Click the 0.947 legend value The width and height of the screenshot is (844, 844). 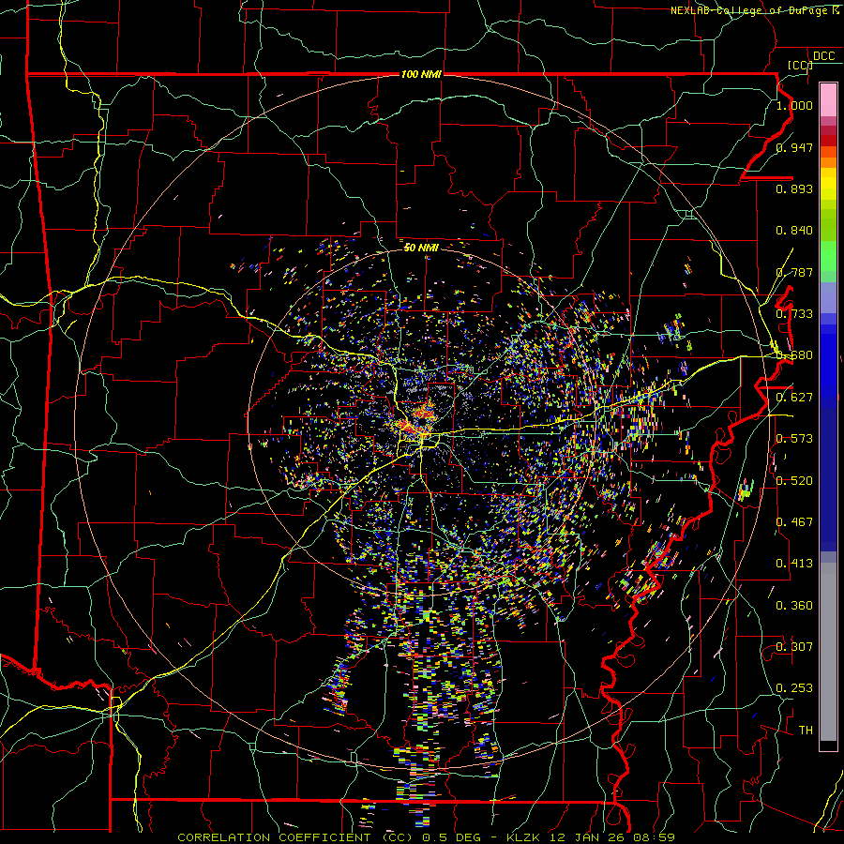point(794,147)
